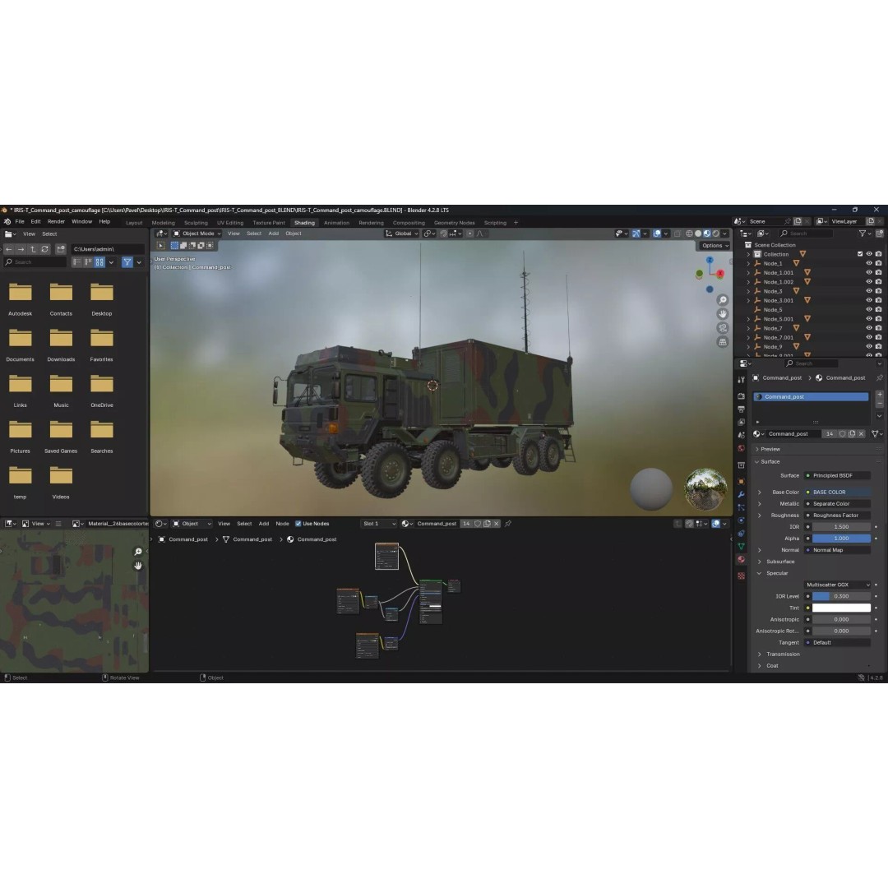Expand Node_1.001 in the outliner
Screen dimensions: 888x888
[748, 273]
